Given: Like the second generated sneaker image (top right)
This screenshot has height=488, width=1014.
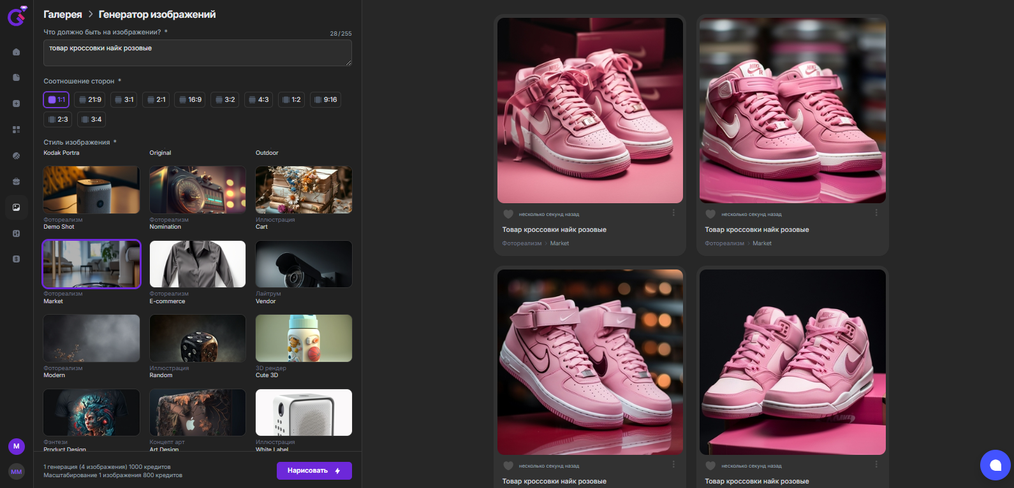Looking at the screenshot, I should tap(710, 214).
